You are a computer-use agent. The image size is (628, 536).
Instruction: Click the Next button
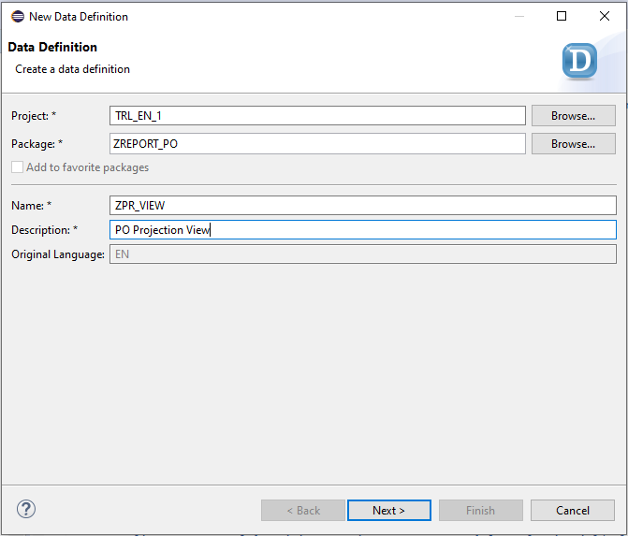click(389, 511)
